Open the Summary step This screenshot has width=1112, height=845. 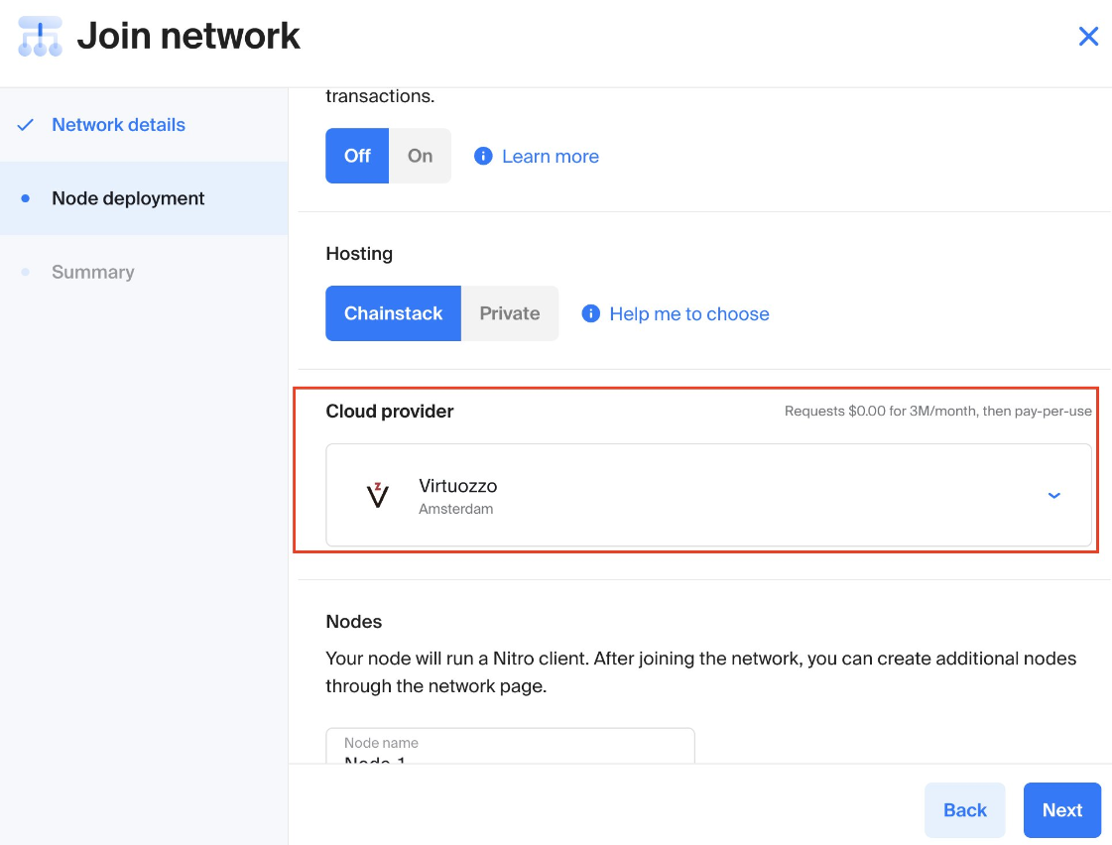[x=92, y=272]
